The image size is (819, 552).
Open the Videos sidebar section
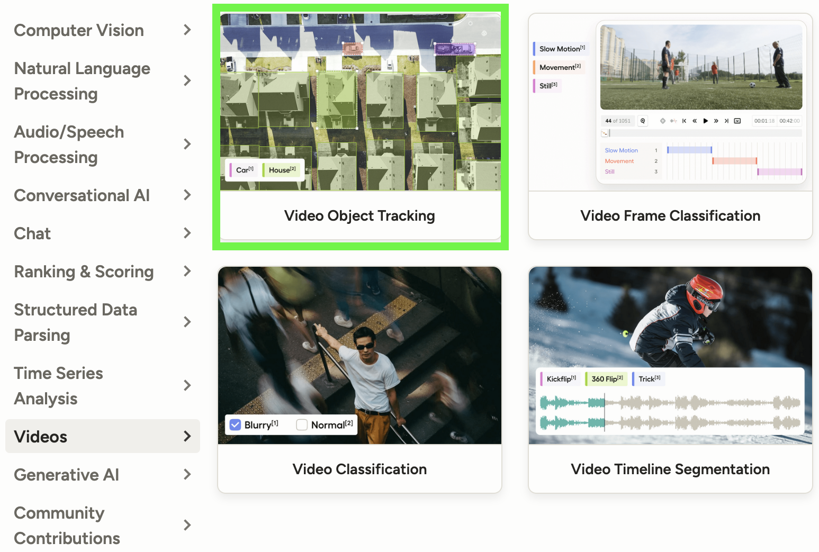point(40,437)
